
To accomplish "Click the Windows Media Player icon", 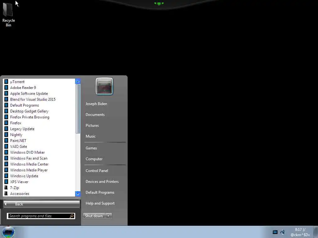I will 6,170.
